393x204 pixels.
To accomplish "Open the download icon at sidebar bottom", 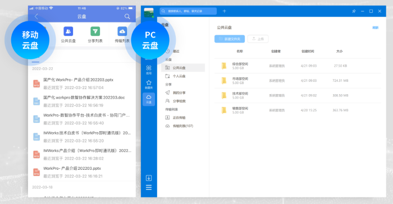I will [149, 178].
